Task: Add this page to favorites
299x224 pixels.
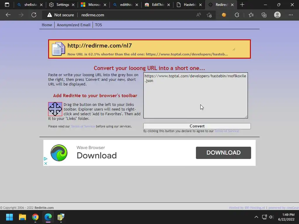Action: [209, 15]
